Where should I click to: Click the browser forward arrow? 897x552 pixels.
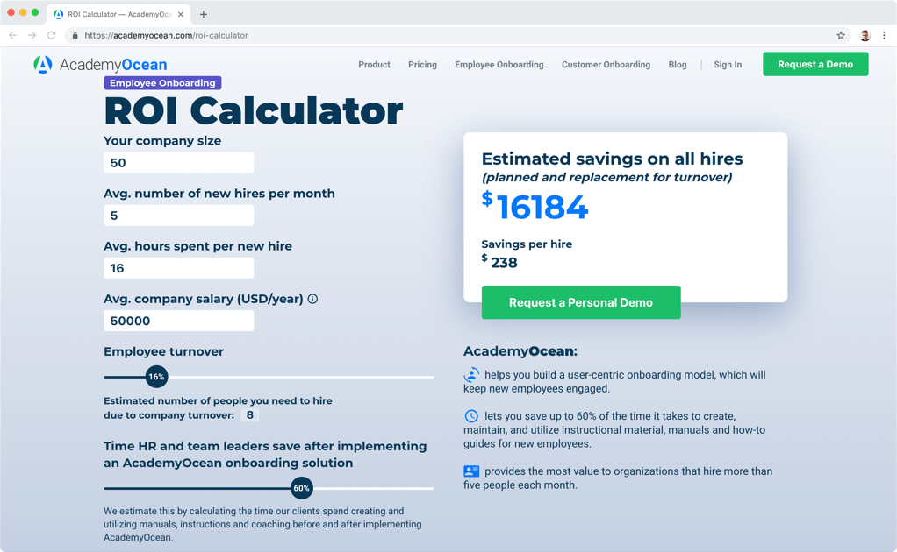click(32, 35)
